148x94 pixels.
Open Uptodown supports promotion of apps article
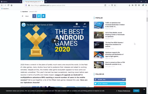(x=114, y=55)
